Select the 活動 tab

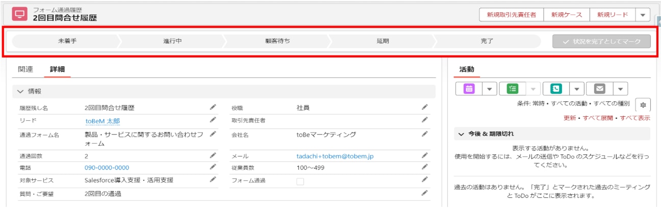467,69
